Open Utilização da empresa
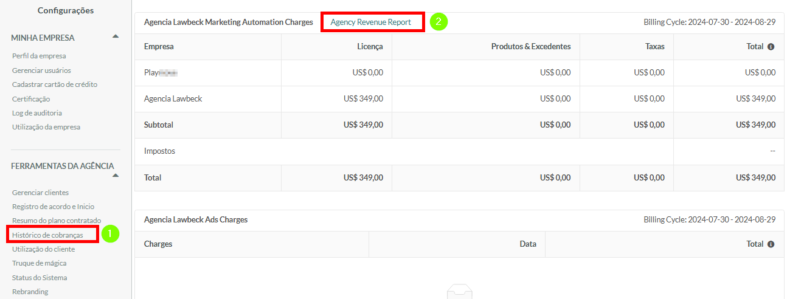The height and width of the screenshot is (299, 787). 46,127
